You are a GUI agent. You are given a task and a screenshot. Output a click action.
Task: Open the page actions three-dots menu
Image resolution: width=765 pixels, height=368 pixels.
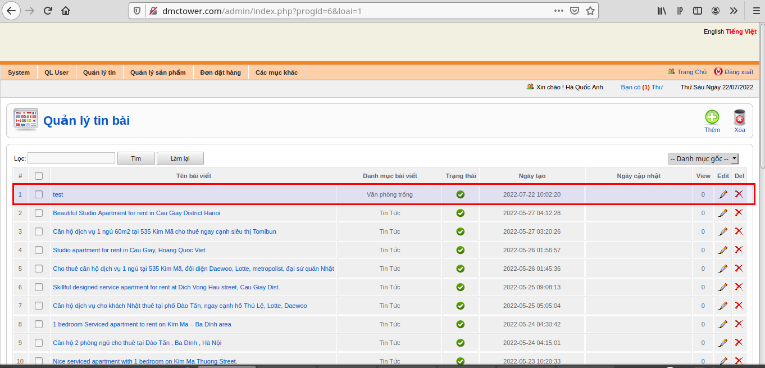pos(559,11)
